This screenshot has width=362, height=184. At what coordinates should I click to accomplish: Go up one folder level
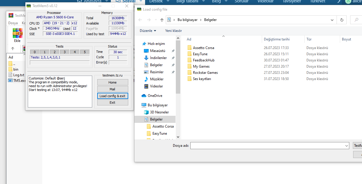(162, 20)
